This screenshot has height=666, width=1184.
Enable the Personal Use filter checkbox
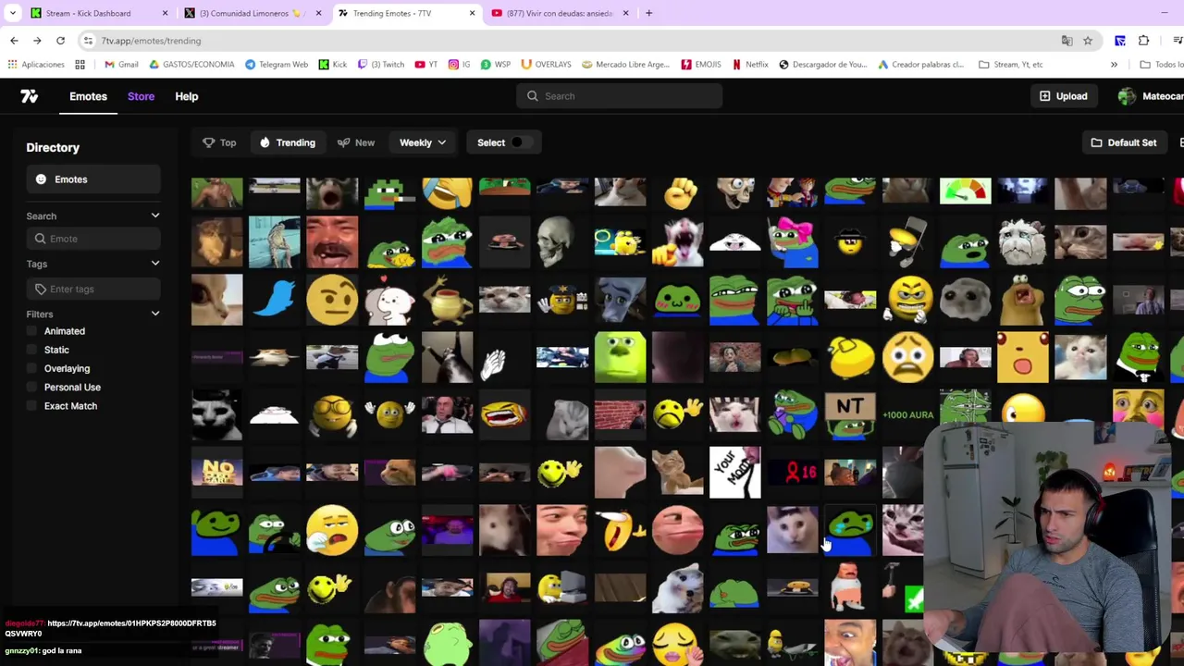click(32, 388)
